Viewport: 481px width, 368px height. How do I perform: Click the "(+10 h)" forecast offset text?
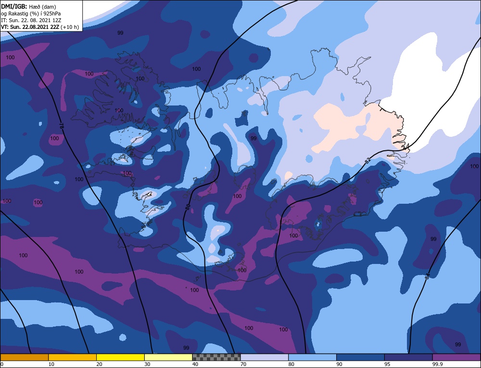coord(70,27)
